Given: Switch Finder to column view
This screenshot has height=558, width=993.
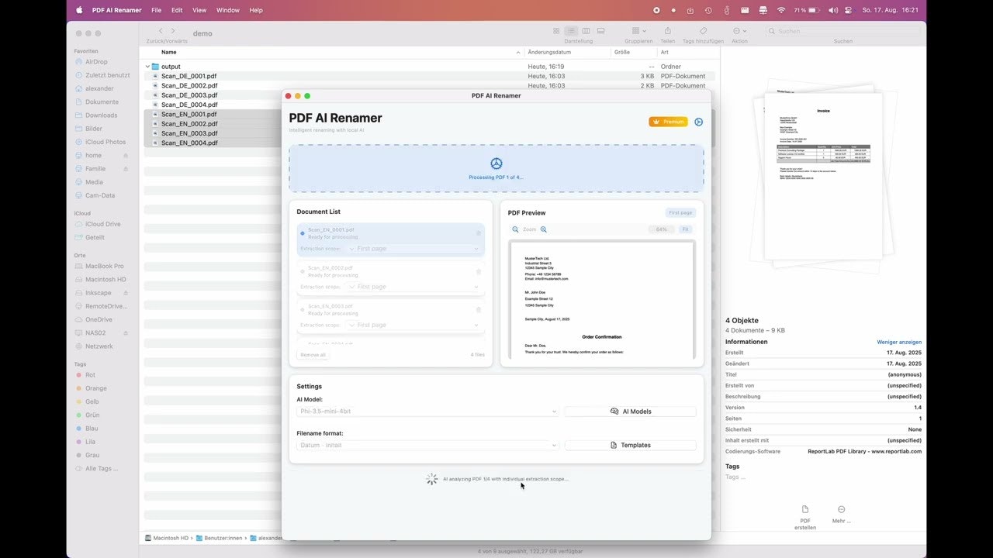Looking at the screenshot, I should tap(586, 31).
